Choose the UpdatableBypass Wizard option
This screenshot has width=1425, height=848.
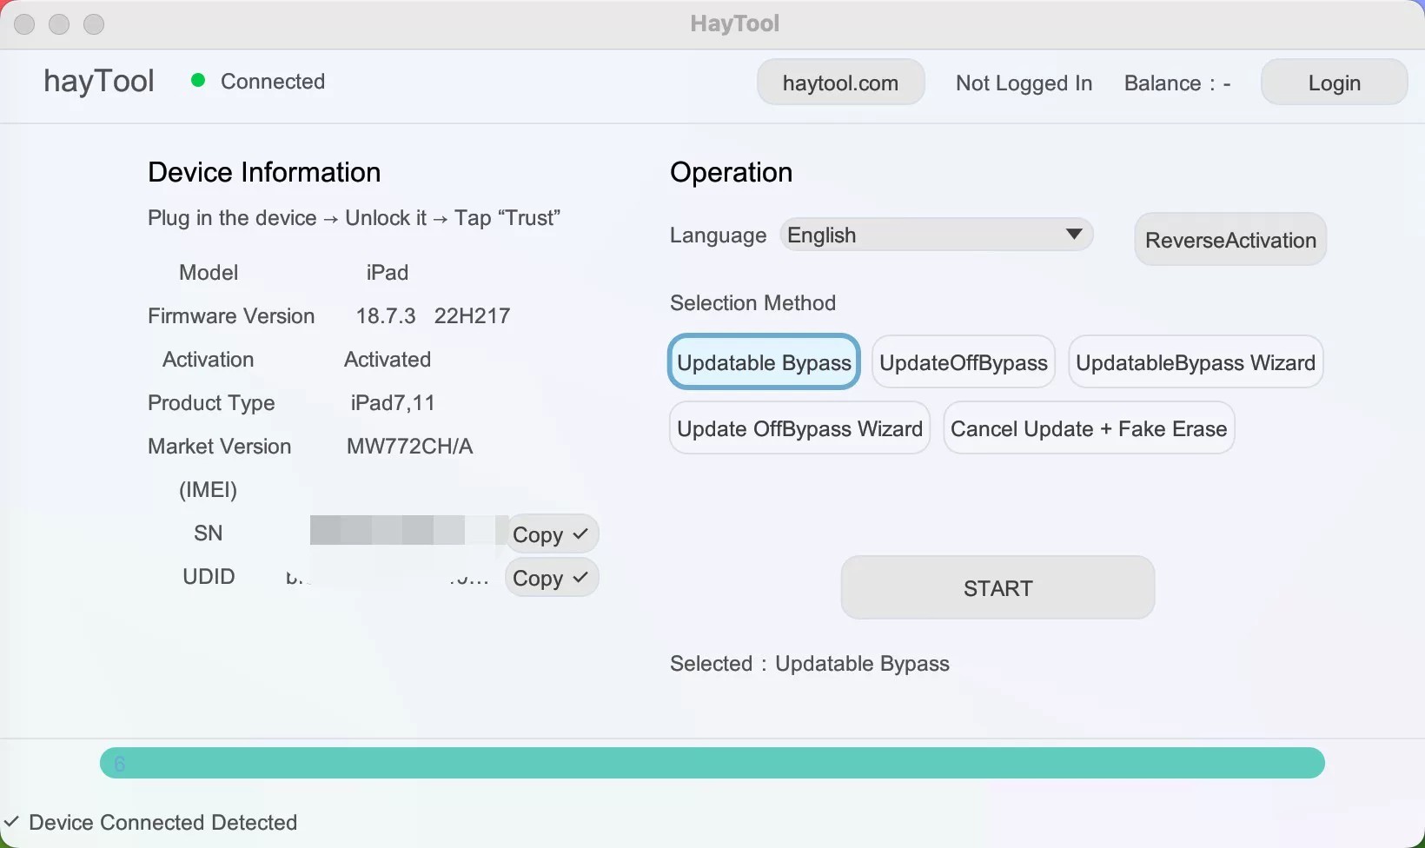(x=1195, y=362)
